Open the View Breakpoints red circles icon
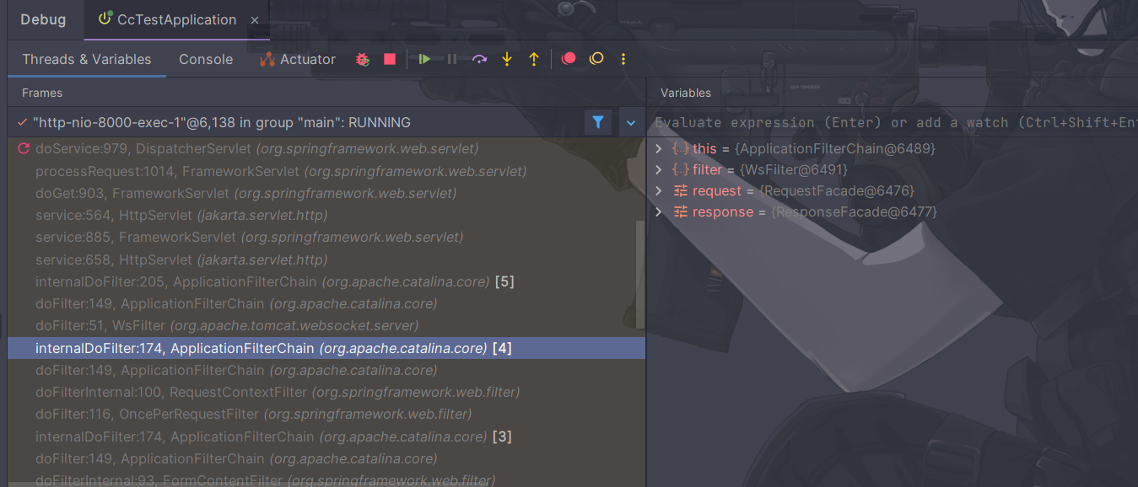This screenshot has height=487, width=1138. tap(569, 59)
